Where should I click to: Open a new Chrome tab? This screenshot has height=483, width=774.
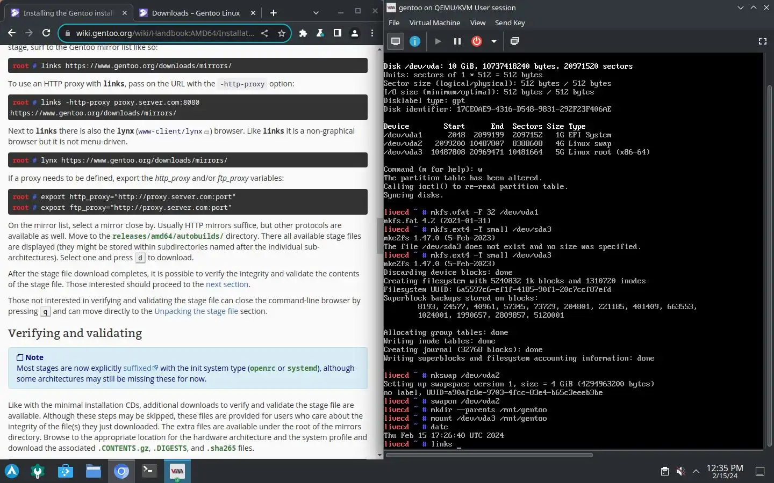274,13
